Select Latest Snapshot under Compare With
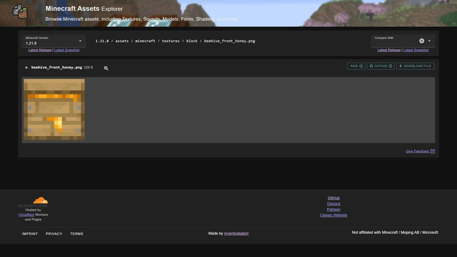457x257 pixels. click(x=416, y=50)
